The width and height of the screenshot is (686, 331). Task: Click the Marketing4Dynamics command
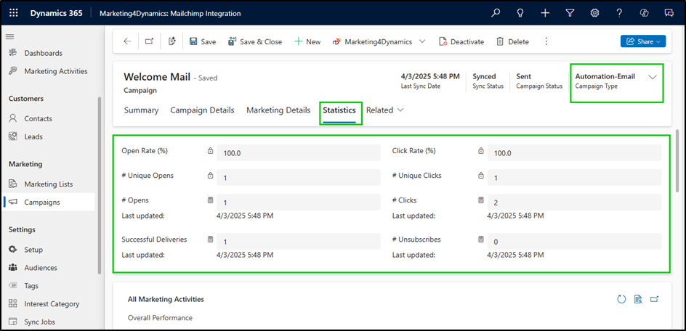(372, 41)
